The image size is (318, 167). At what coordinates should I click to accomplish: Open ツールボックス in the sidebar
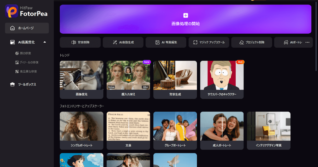click(27, 85)
